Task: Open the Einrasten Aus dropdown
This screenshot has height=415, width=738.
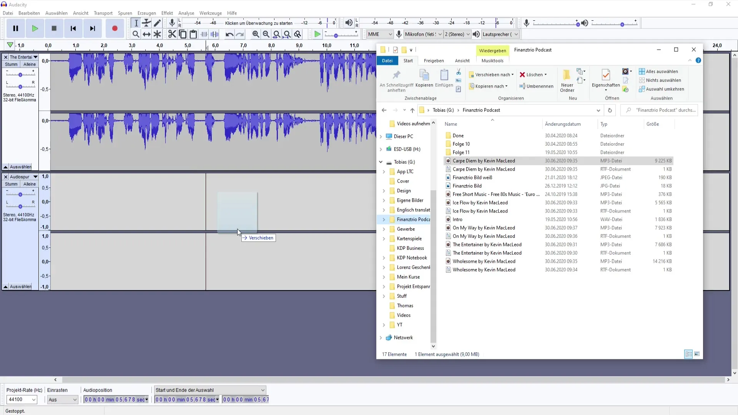Action: [x=63, y=400]
